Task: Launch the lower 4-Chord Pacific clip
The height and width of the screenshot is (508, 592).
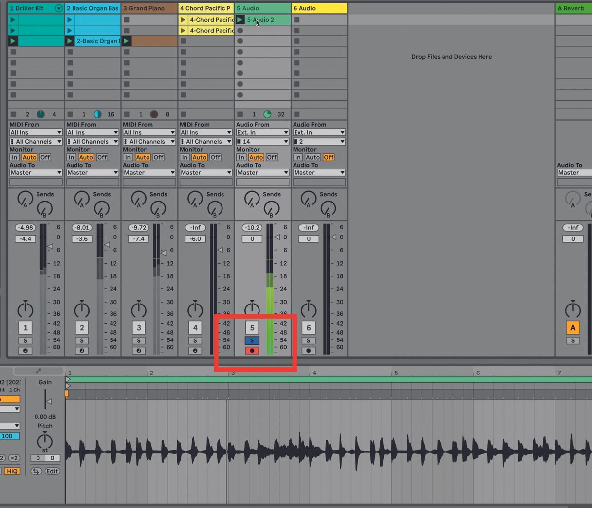Action: [x=184, y=31]
